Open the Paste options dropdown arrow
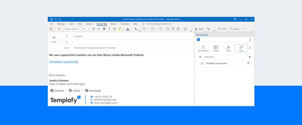The width and height of the screenshot is (302, 125). 54,29
